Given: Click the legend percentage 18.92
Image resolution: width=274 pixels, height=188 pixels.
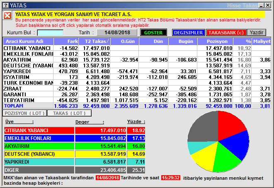Looking at the screenshot, I should (x=138, y=131).
